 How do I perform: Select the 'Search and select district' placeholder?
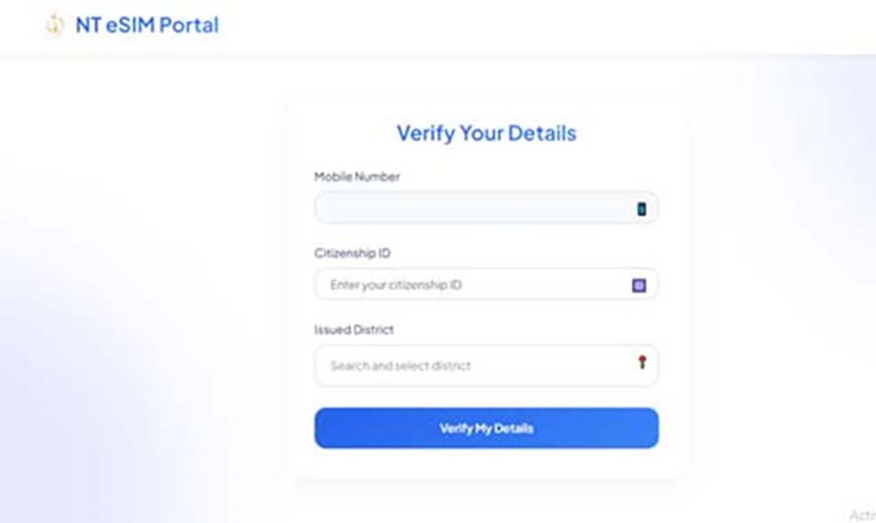[400, 365]
